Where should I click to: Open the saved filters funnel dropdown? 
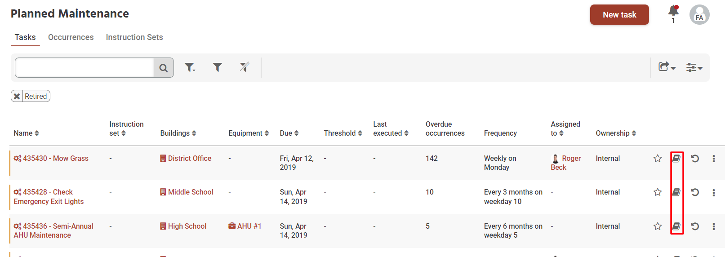pos(190,67)
